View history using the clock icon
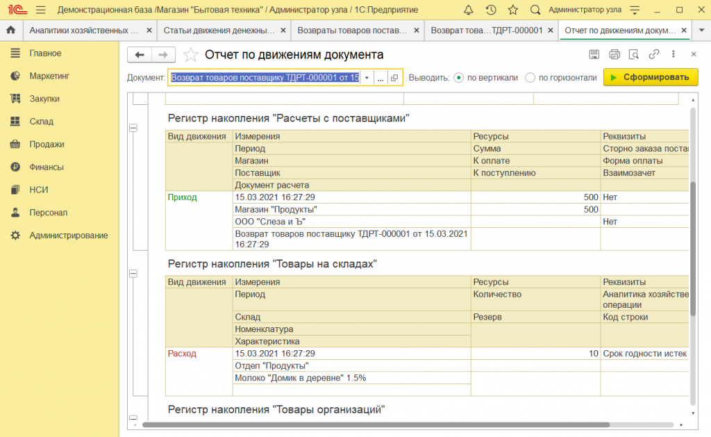Viewport: 711px width, 437px height. [x=490, y=10]
